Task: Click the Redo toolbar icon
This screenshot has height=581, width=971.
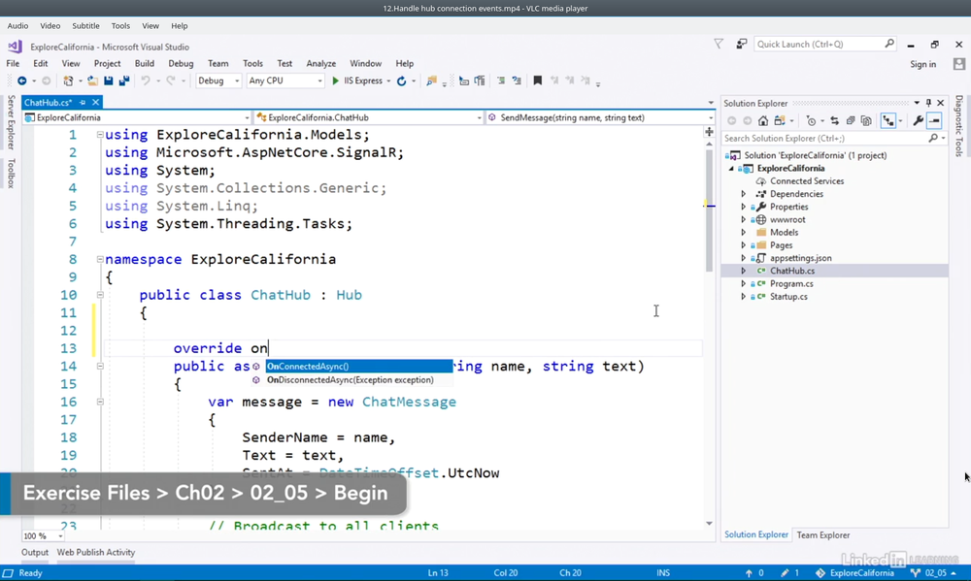Action: point(170,81)
